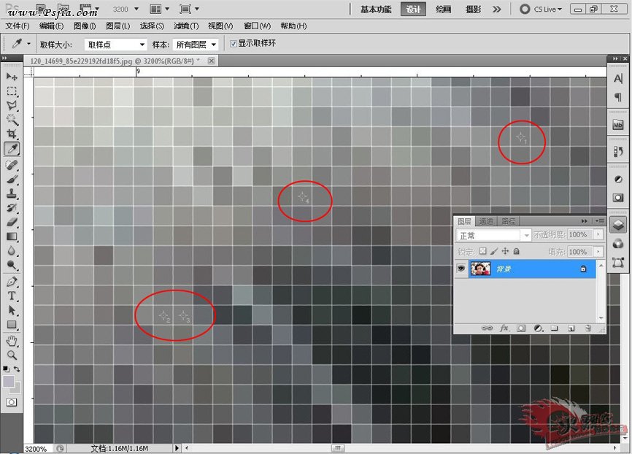
Task: Open the Paragraph panel icon
Action: point(618,97)
